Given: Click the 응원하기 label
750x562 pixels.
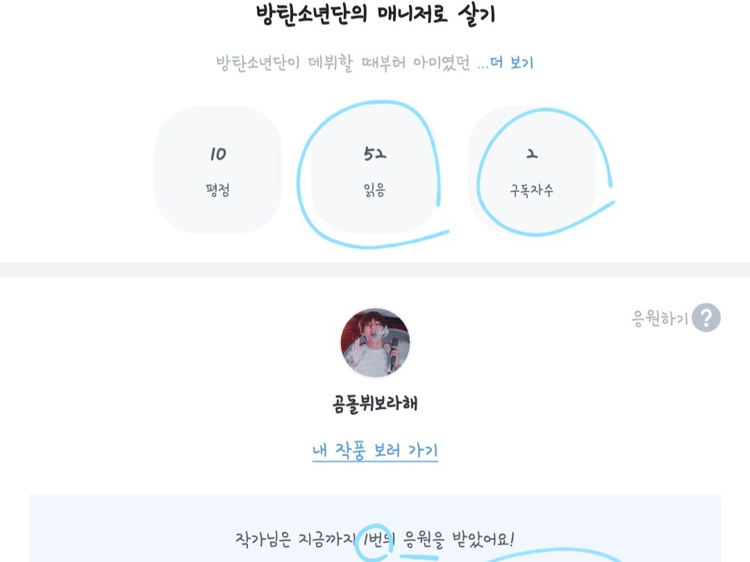Looking at the screenshot, I should pyautogui.click(x=659, y=318).
